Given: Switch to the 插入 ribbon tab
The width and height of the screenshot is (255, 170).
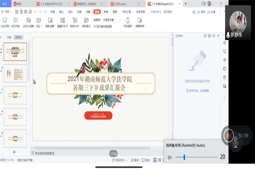Looking at the screenshot, I should 62,12.
